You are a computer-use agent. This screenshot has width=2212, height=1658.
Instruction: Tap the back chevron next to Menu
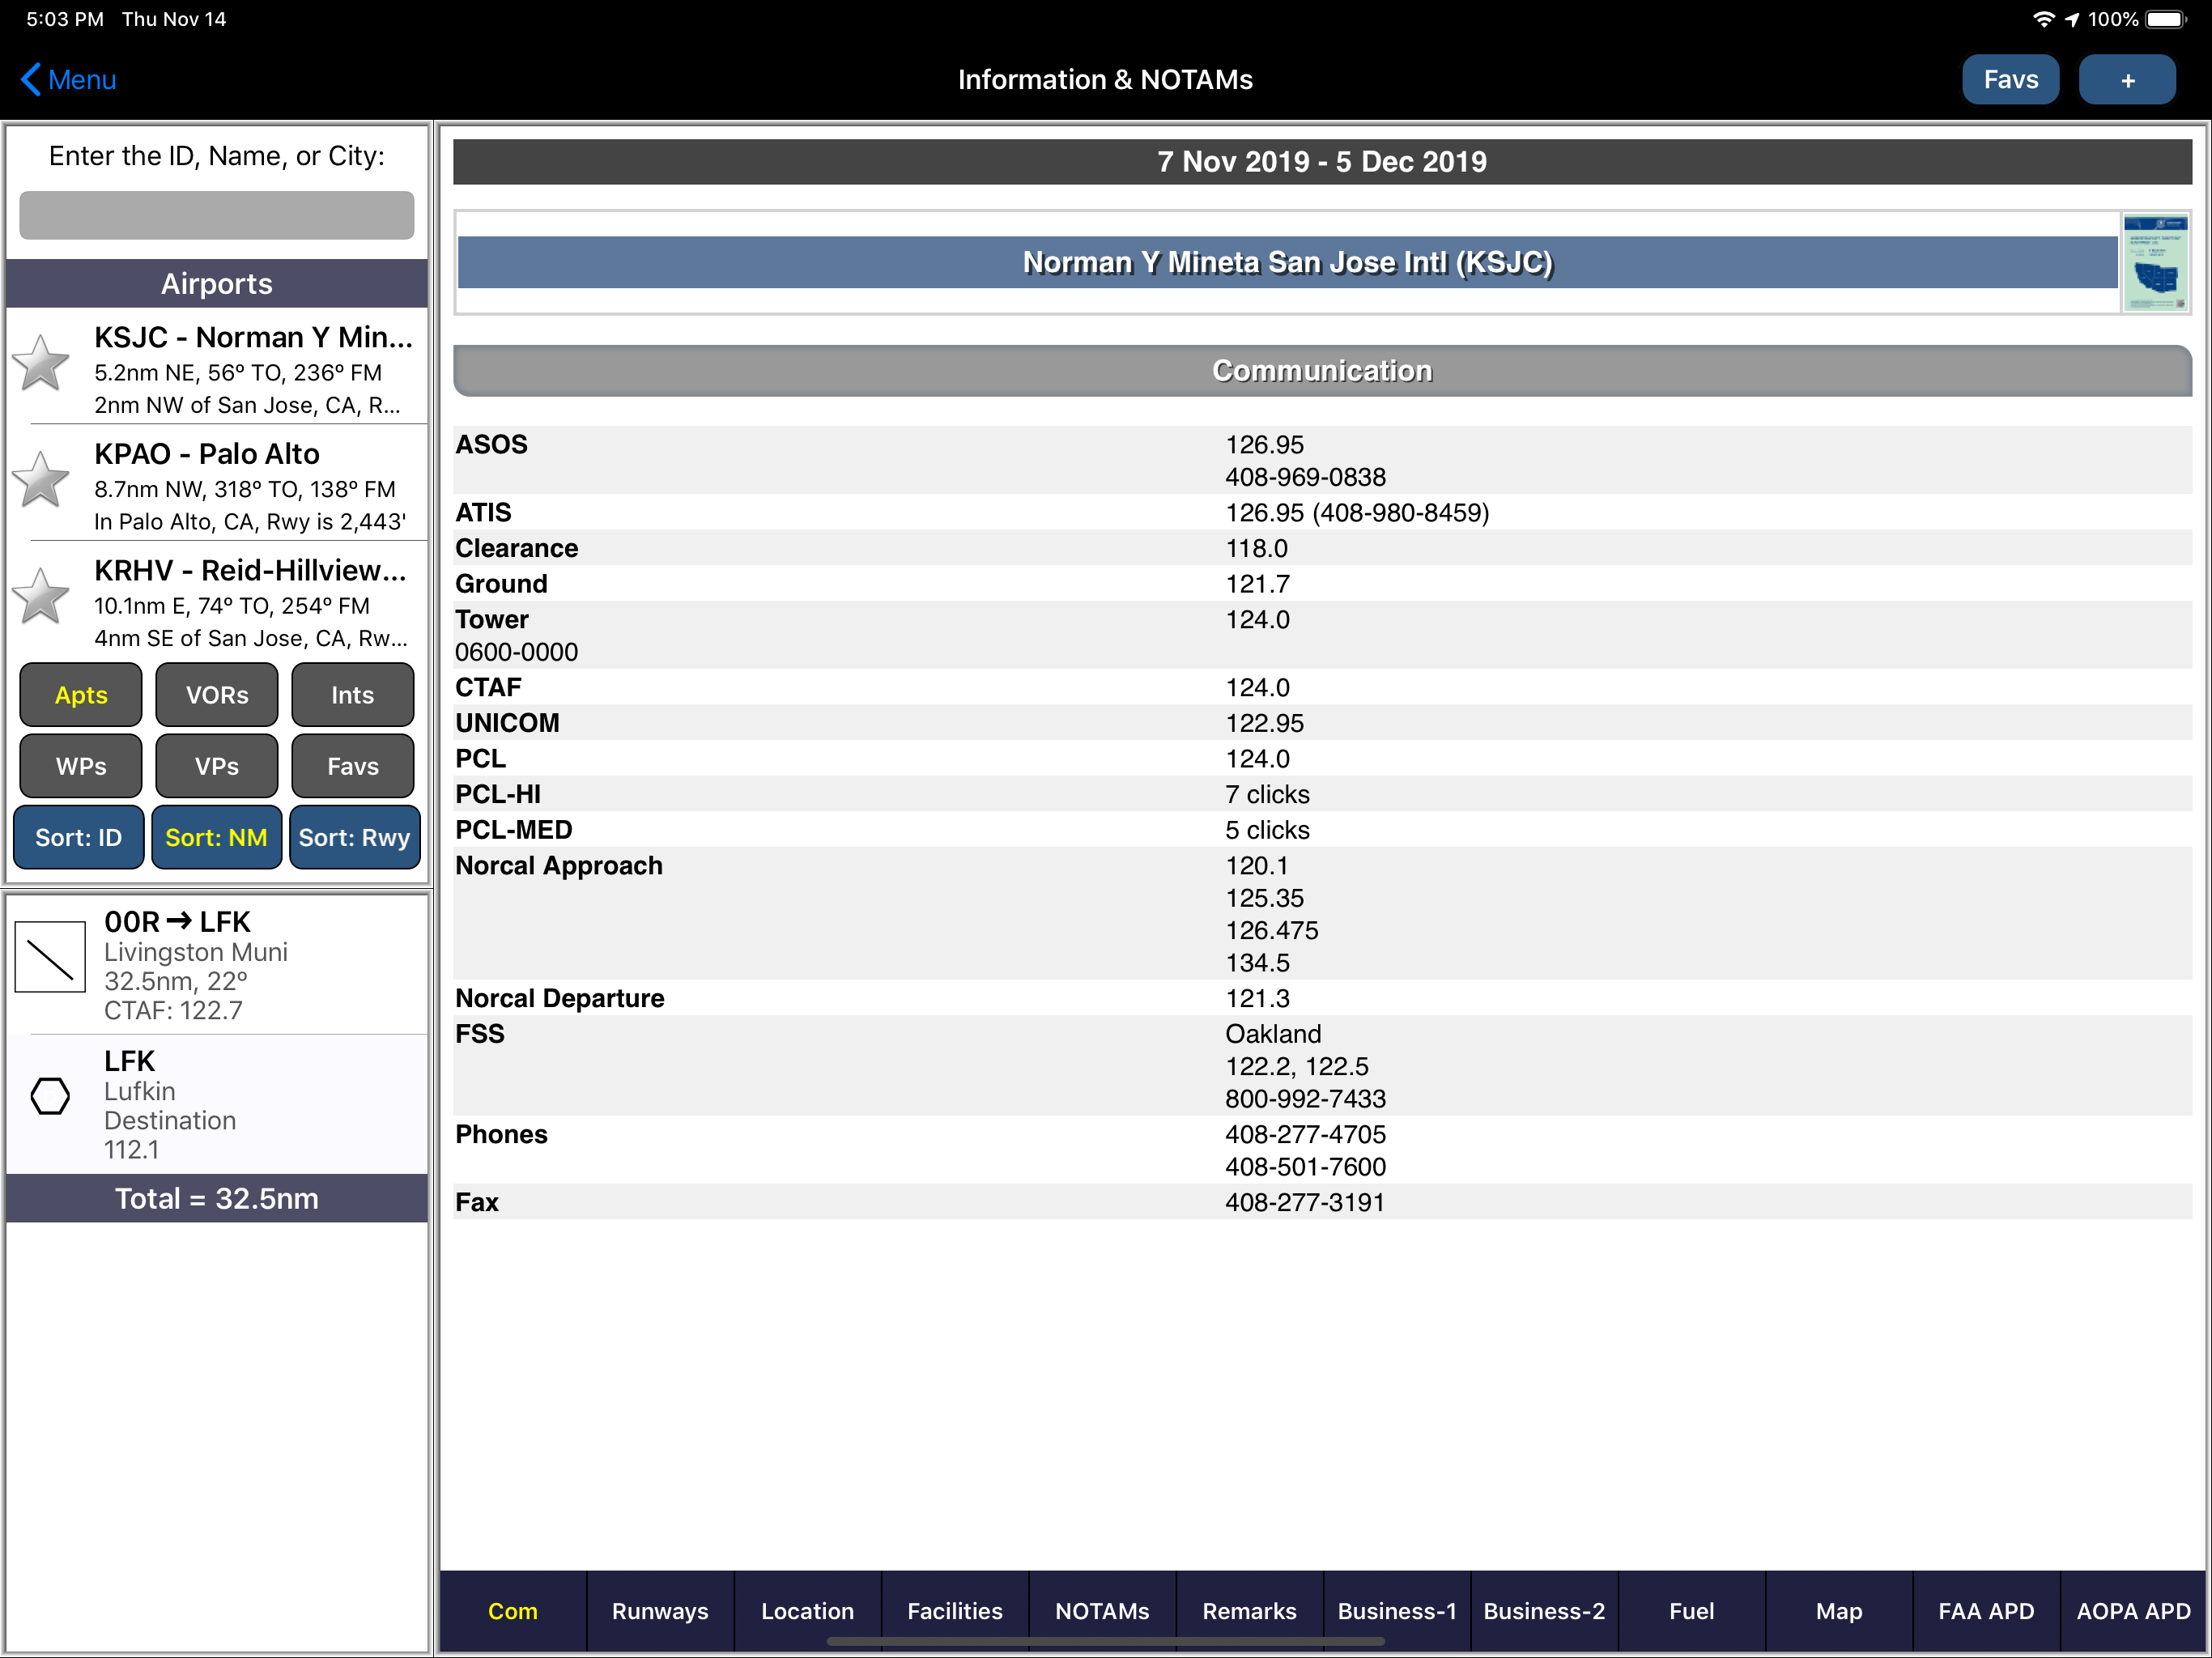tap(31, 80)
